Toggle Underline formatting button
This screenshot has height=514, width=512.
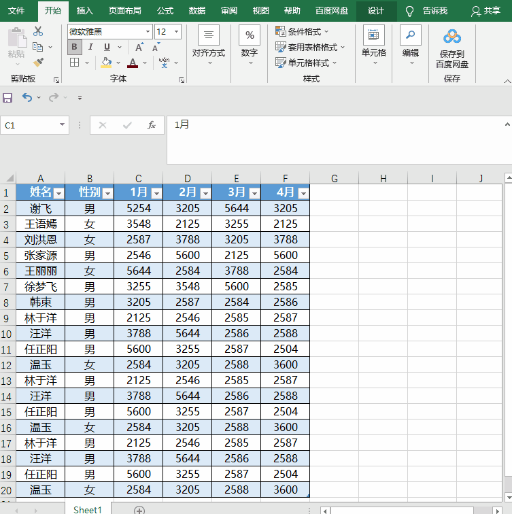point(107,47)
